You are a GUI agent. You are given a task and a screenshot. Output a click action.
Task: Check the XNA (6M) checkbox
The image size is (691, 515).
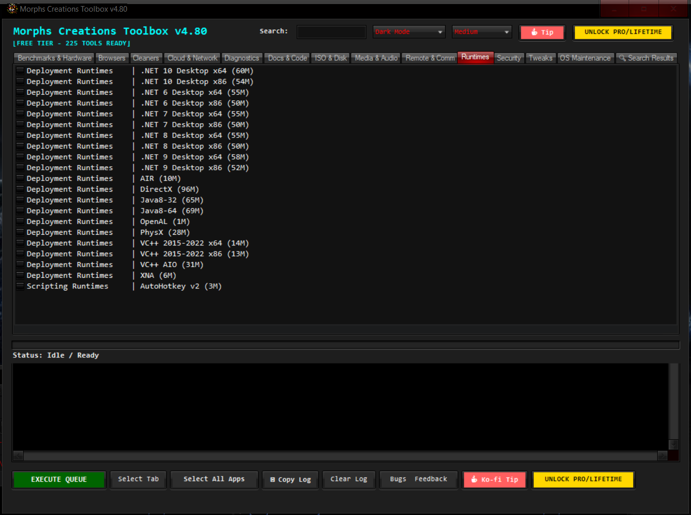(20, 275)
